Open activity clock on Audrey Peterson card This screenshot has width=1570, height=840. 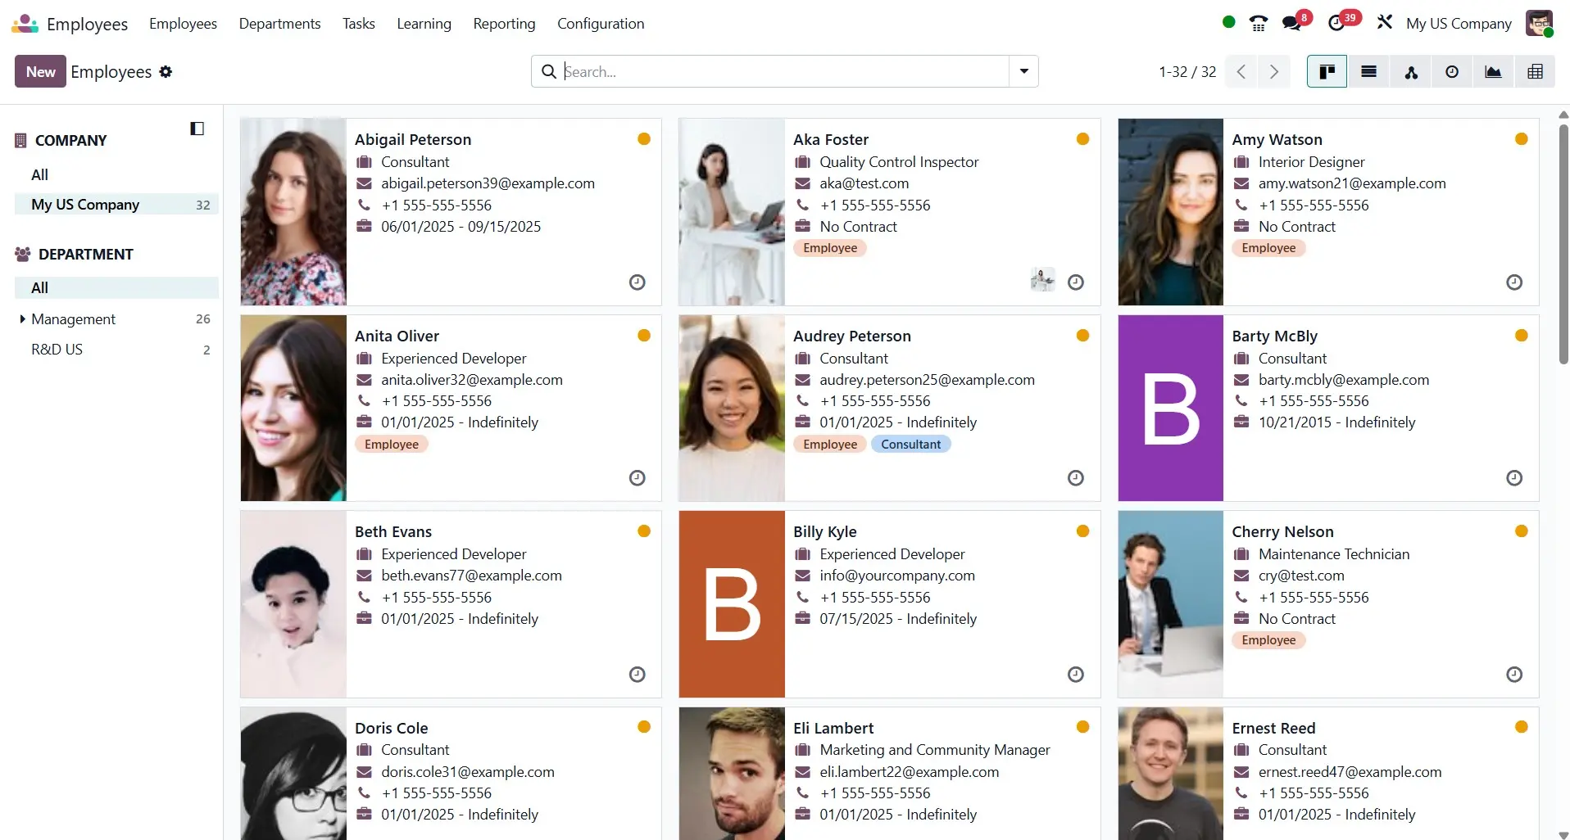[1076, 478]
